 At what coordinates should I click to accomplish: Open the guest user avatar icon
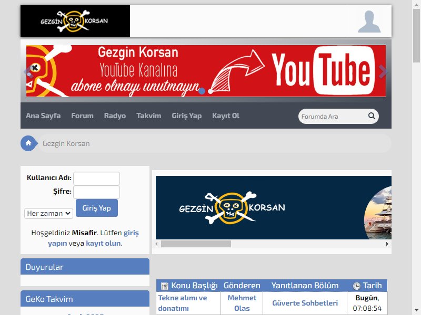[369, 22]
